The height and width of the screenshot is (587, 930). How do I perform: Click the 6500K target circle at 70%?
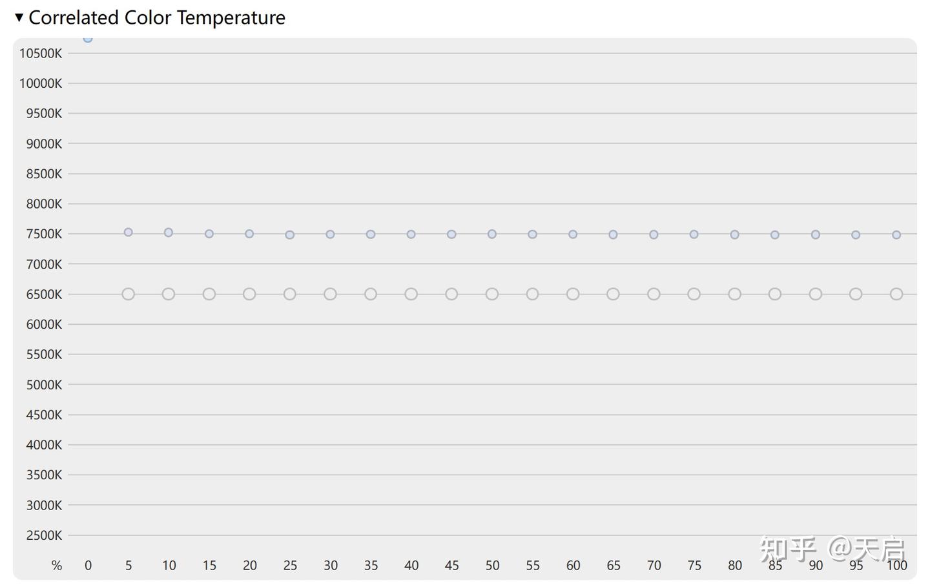click(654, 294)
